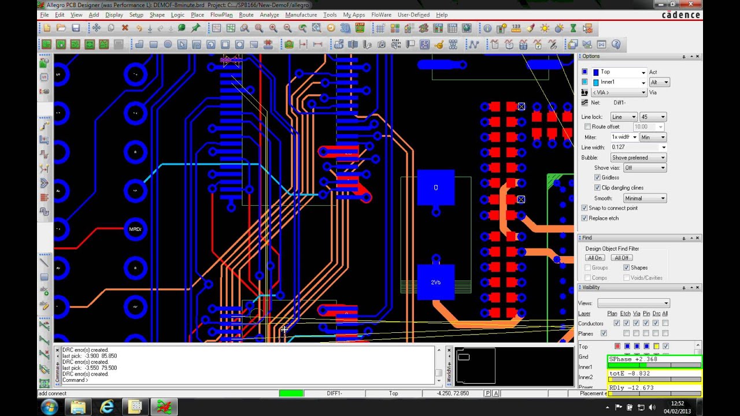Open the Bubble Shove preferred dropdown
This screenshot has width=740, height=416.
click(x=639, y=157)
